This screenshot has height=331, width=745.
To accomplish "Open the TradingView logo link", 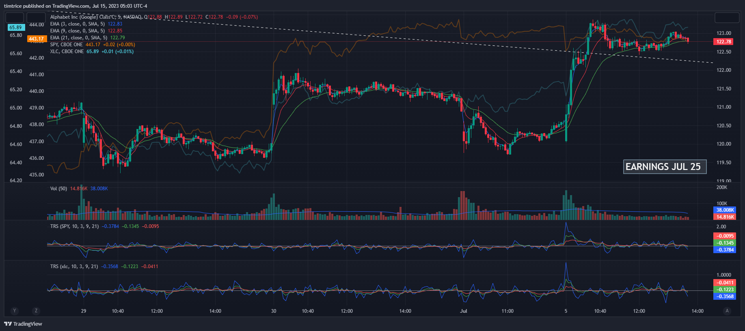I will 23,324.
